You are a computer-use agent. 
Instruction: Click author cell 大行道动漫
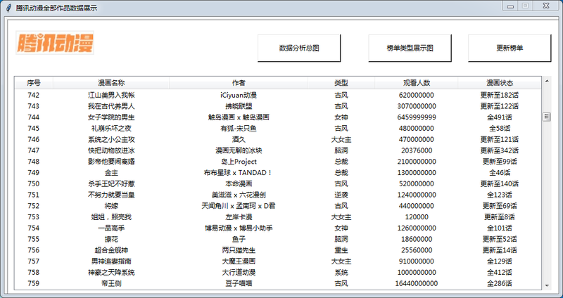239,273
